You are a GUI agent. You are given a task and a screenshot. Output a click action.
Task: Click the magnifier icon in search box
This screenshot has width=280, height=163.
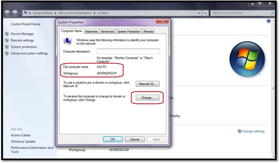(x=272, y=13)
